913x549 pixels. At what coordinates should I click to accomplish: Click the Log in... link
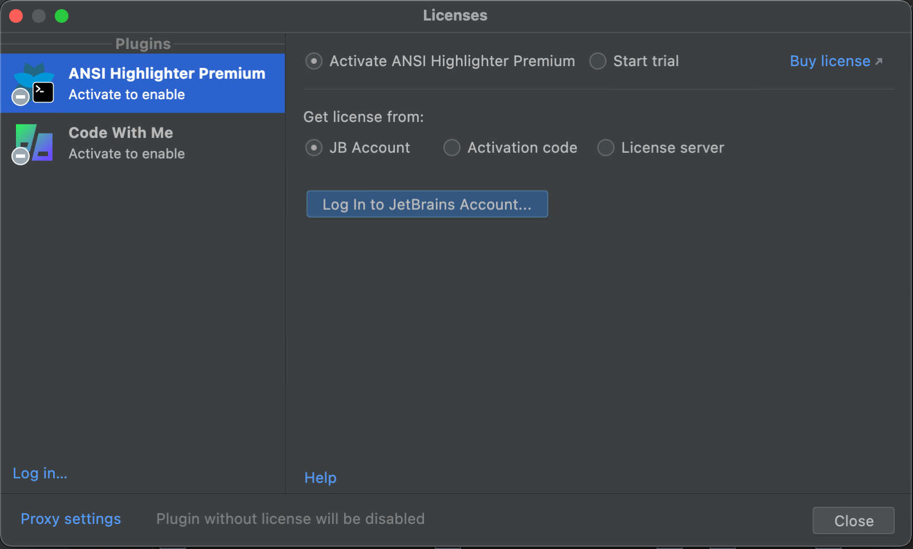(40, 473)
